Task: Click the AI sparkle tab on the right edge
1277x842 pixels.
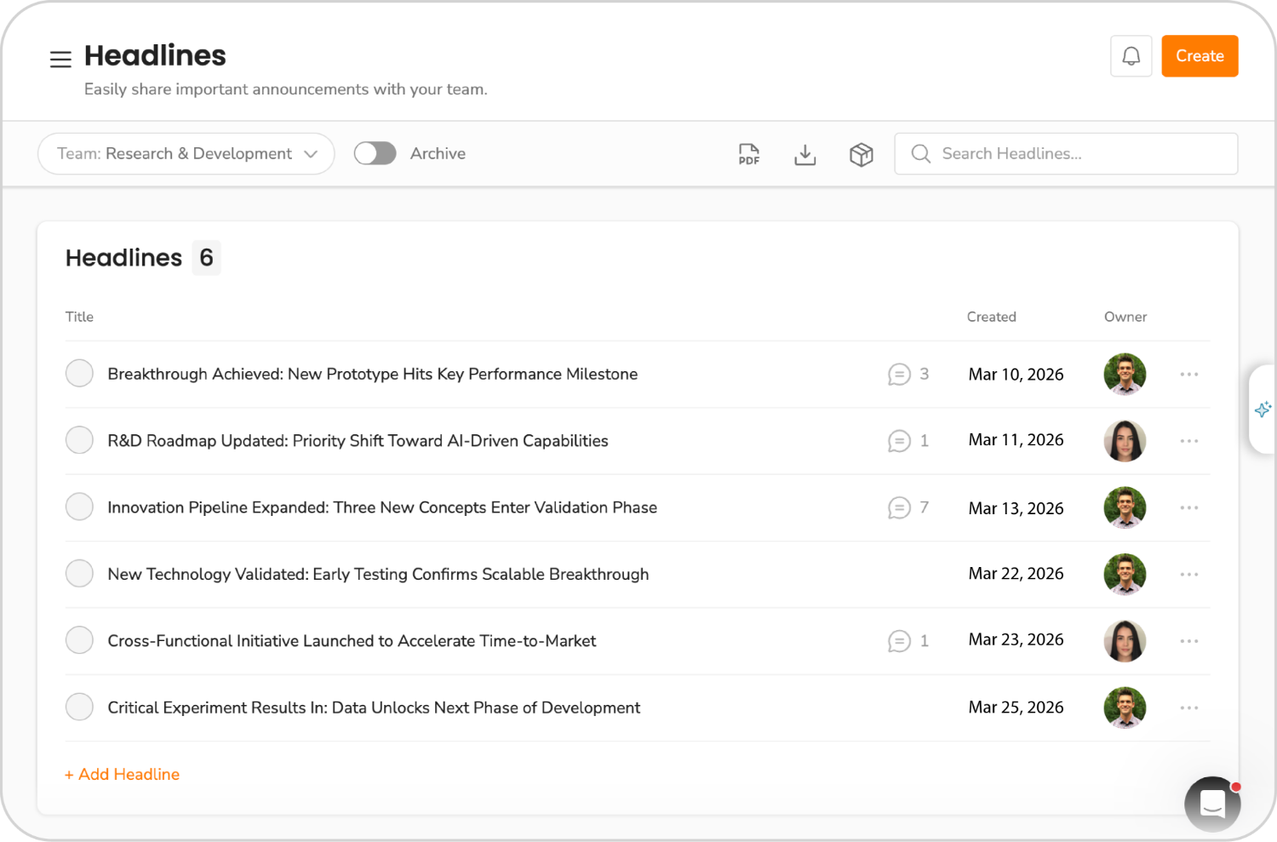Action: coord(1263,410)
